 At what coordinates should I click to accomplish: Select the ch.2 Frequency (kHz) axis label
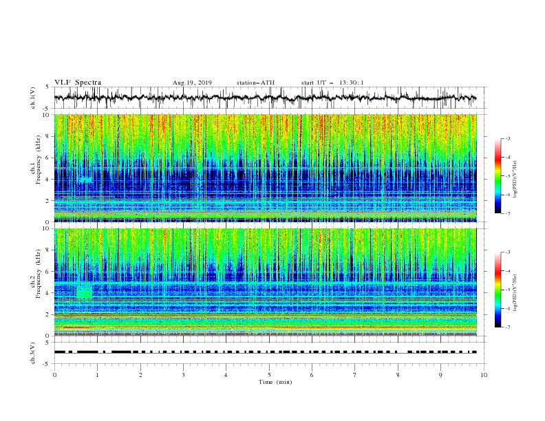coord(36,274)
